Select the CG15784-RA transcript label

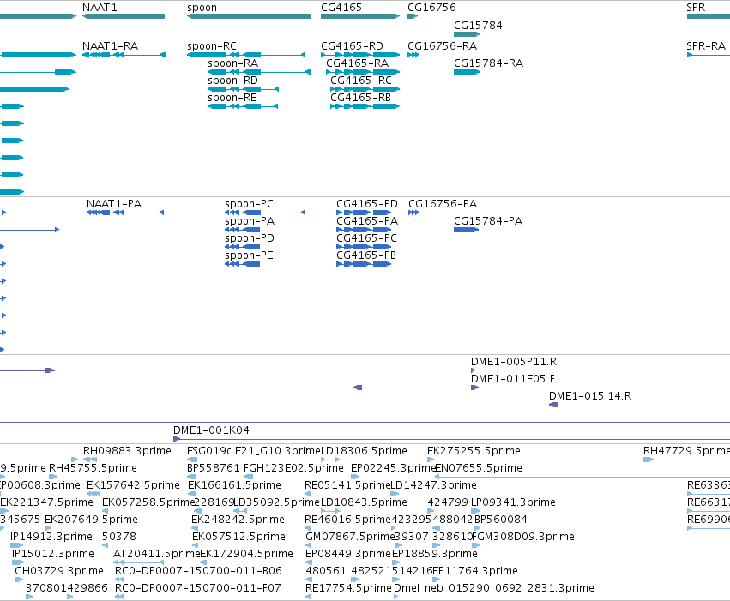pyautogui.click(x=488, y=63)
